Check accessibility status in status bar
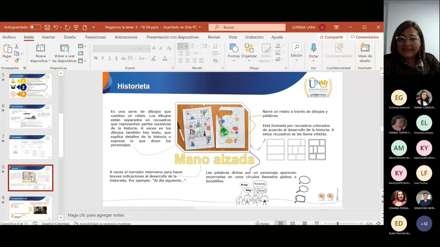The width and height of the screenshot is (440, 247). (102, 224)
